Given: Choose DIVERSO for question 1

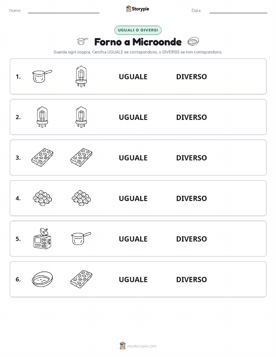Looking at the screenshot, I should 192,77.
